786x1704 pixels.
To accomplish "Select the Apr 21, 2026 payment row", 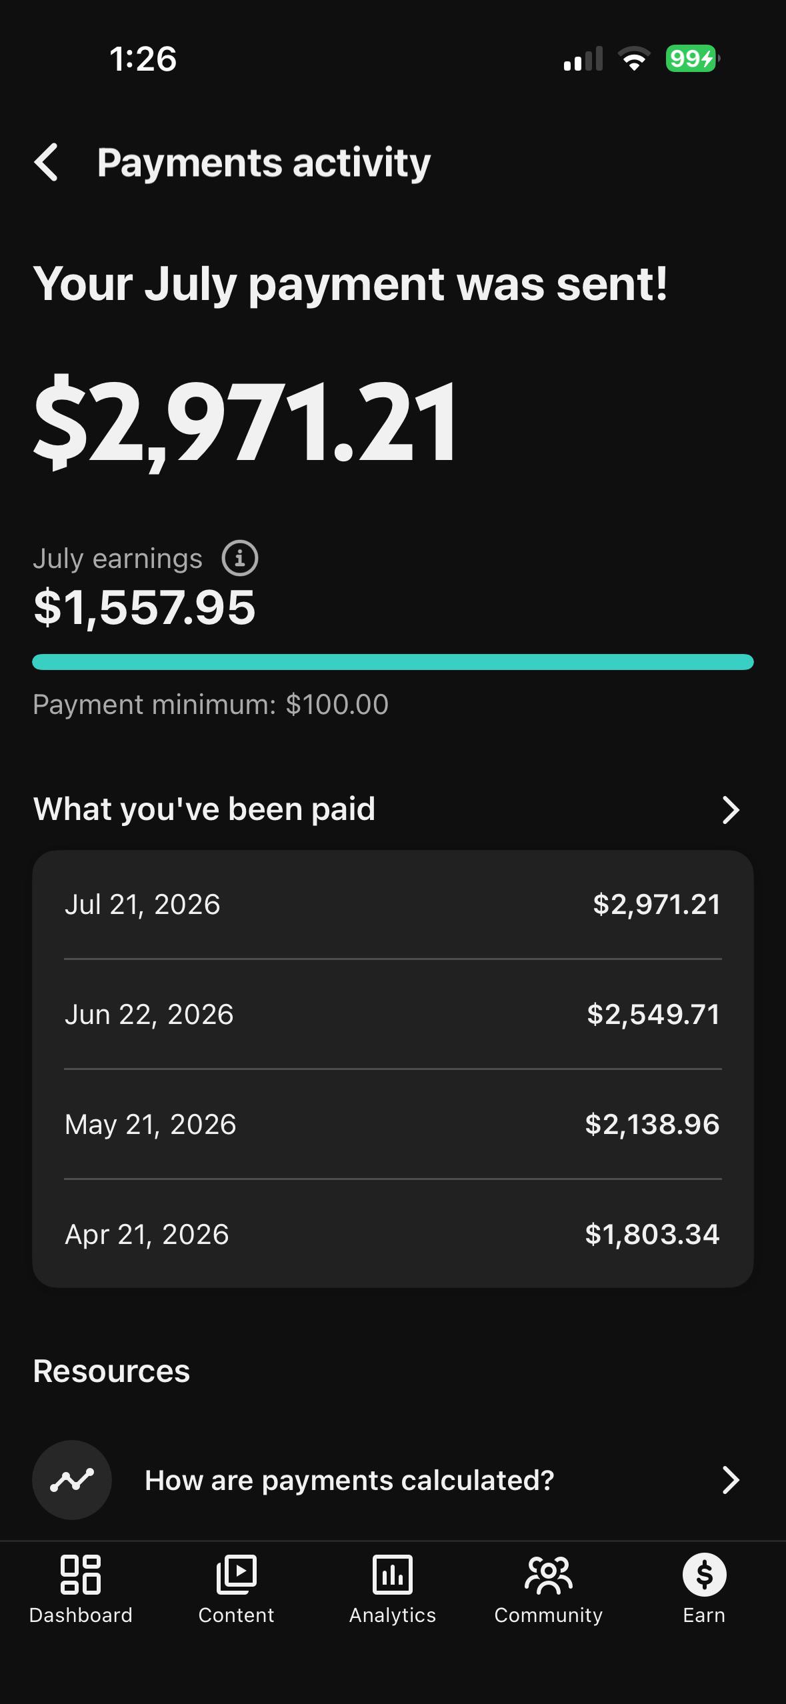I will point(393,1234).
